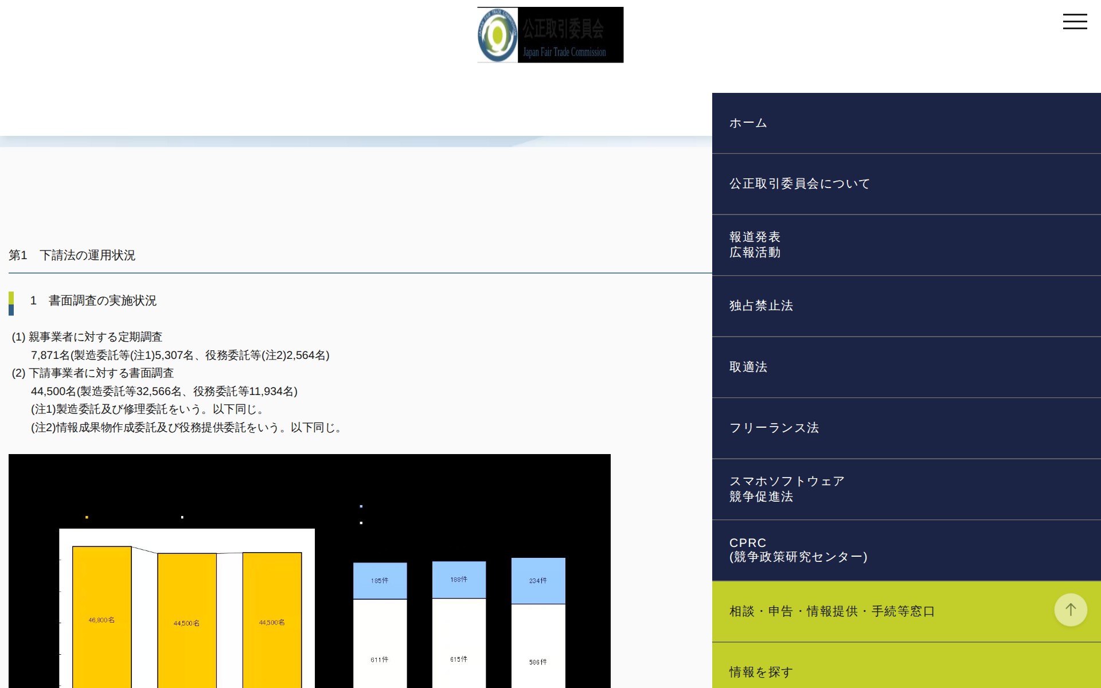Image resolution: width=1101 pixels, height=688 pixels.
Task: Click the Japan Fair Trade Commission logo
Action: coord(550,35)
